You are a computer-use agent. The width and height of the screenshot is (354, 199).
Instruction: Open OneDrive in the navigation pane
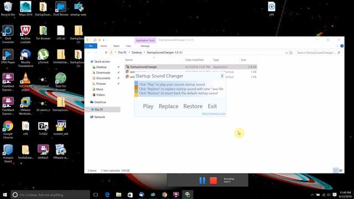(100, 102)
